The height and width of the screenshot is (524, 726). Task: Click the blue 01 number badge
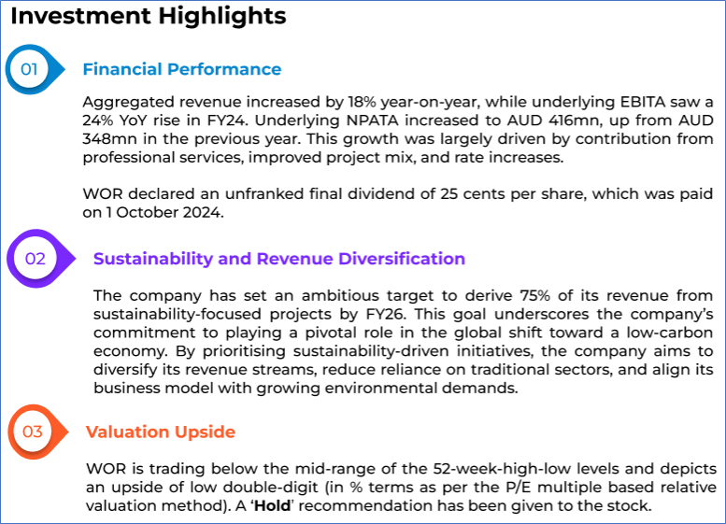click(x=30, y=69)
